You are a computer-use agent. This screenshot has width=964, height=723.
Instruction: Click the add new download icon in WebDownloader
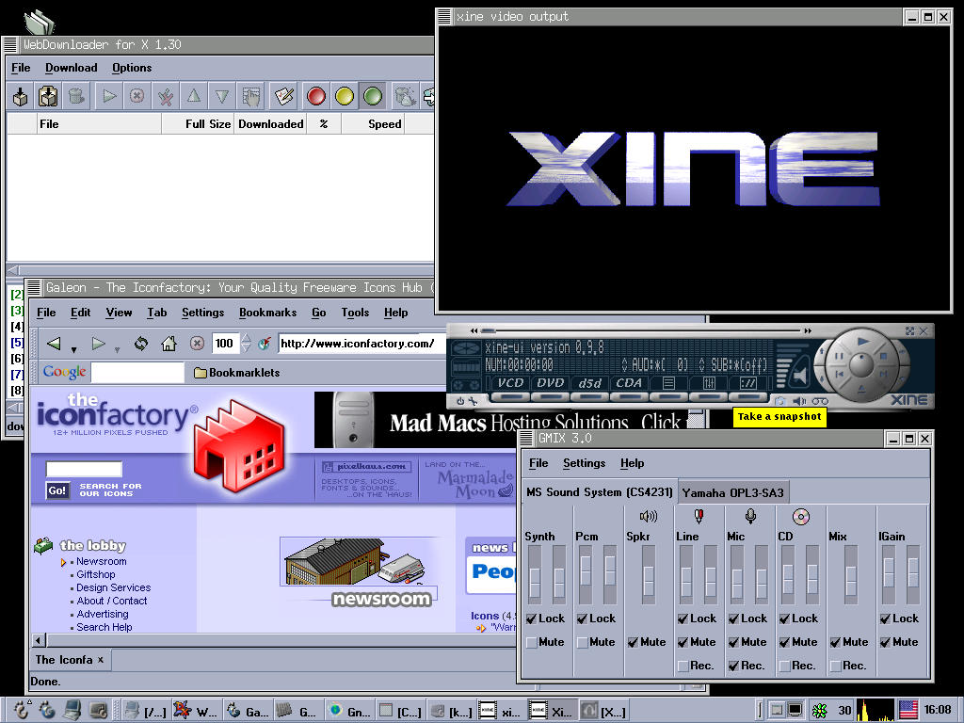(x=20, y=96)
